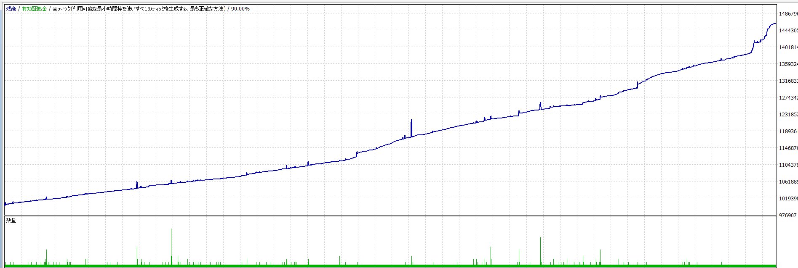Click the 全ティック modelling method description

tap(139, 8)
